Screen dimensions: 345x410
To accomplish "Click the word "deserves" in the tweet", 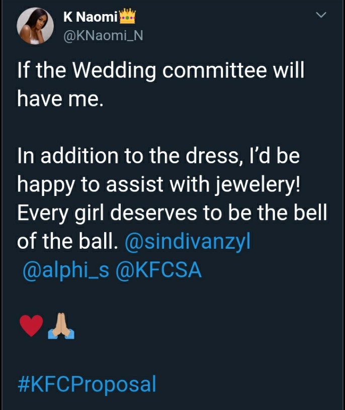I will point(153,213).
